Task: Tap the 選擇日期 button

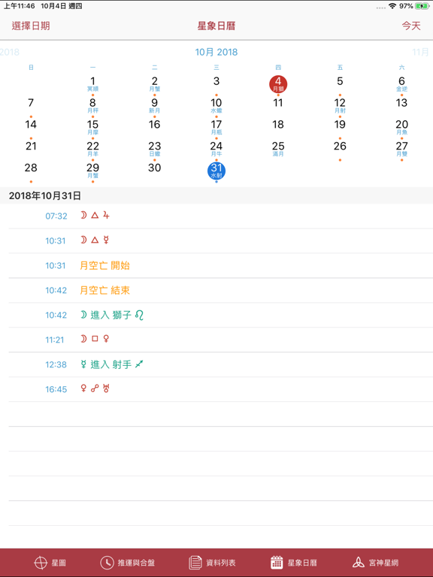Action: [x=31, y=26]
